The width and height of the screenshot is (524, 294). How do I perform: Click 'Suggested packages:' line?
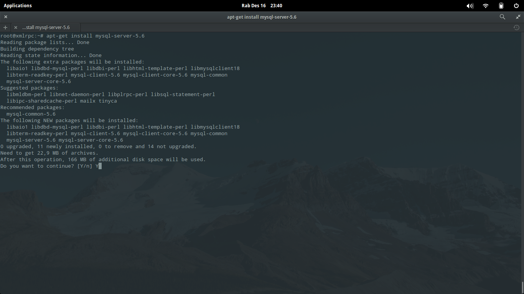click(x=30, y=88)
